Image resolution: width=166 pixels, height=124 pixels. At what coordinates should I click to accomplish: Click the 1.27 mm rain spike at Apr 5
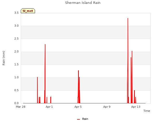pos(78,87)
